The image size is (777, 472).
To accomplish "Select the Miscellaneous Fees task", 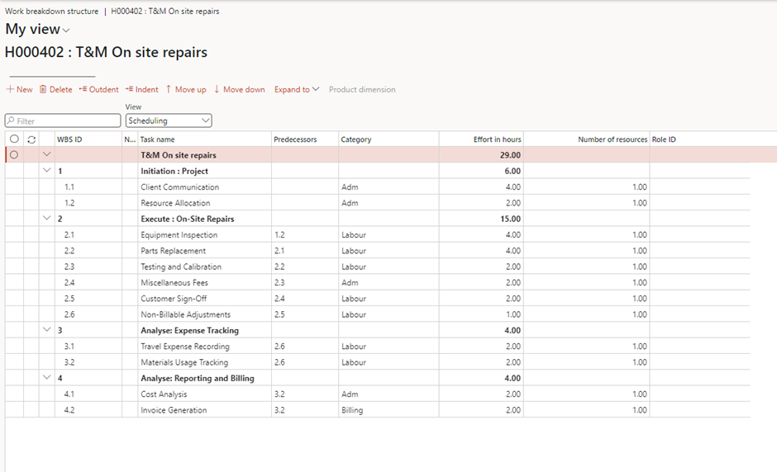I will pos(174,282).
